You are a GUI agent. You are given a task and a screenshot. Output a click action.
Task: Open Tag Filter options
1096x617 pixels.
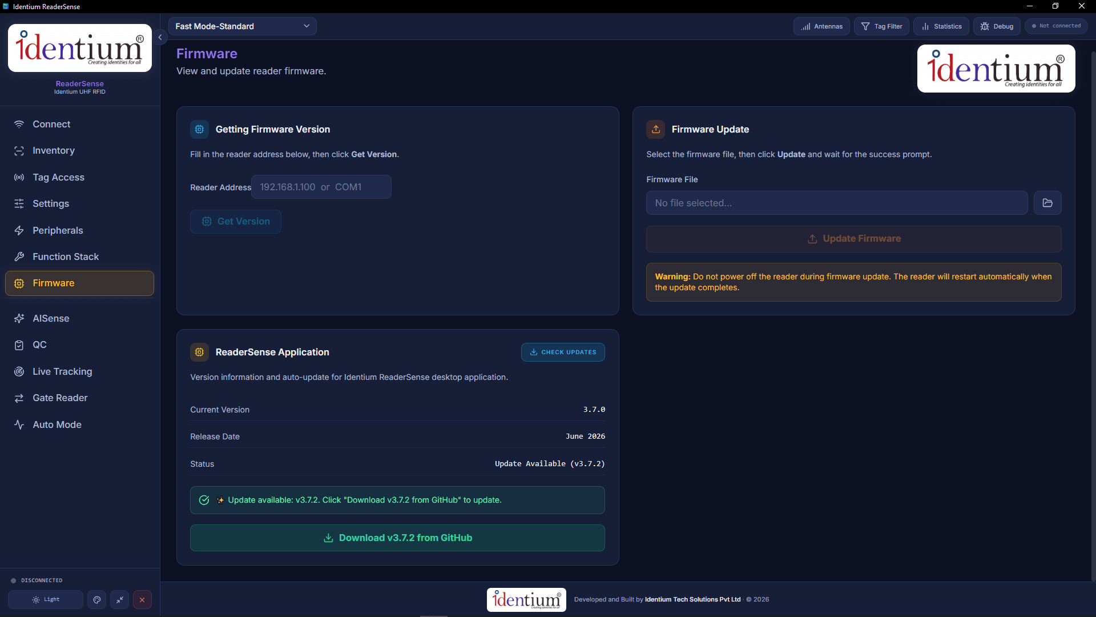(881, 26)
